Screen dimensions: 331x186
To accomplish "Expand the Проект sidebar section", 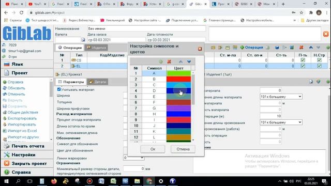I will coord(27,73).
